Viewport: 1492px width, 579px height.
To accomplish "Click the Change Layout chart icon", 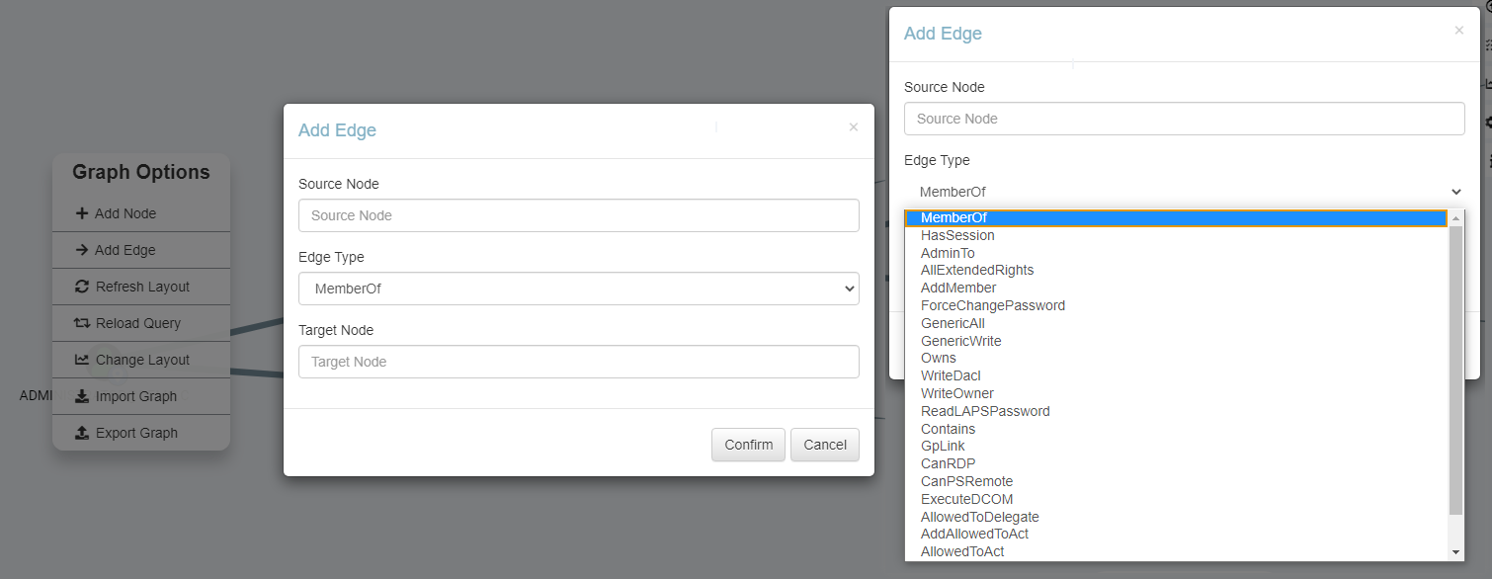I will point(82,360).
